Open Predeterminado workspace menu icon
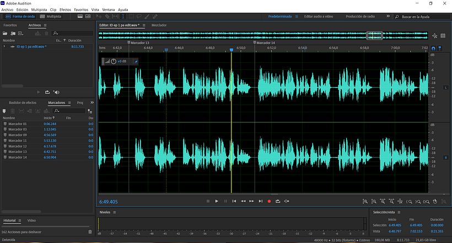 click(x=297, y=17)
